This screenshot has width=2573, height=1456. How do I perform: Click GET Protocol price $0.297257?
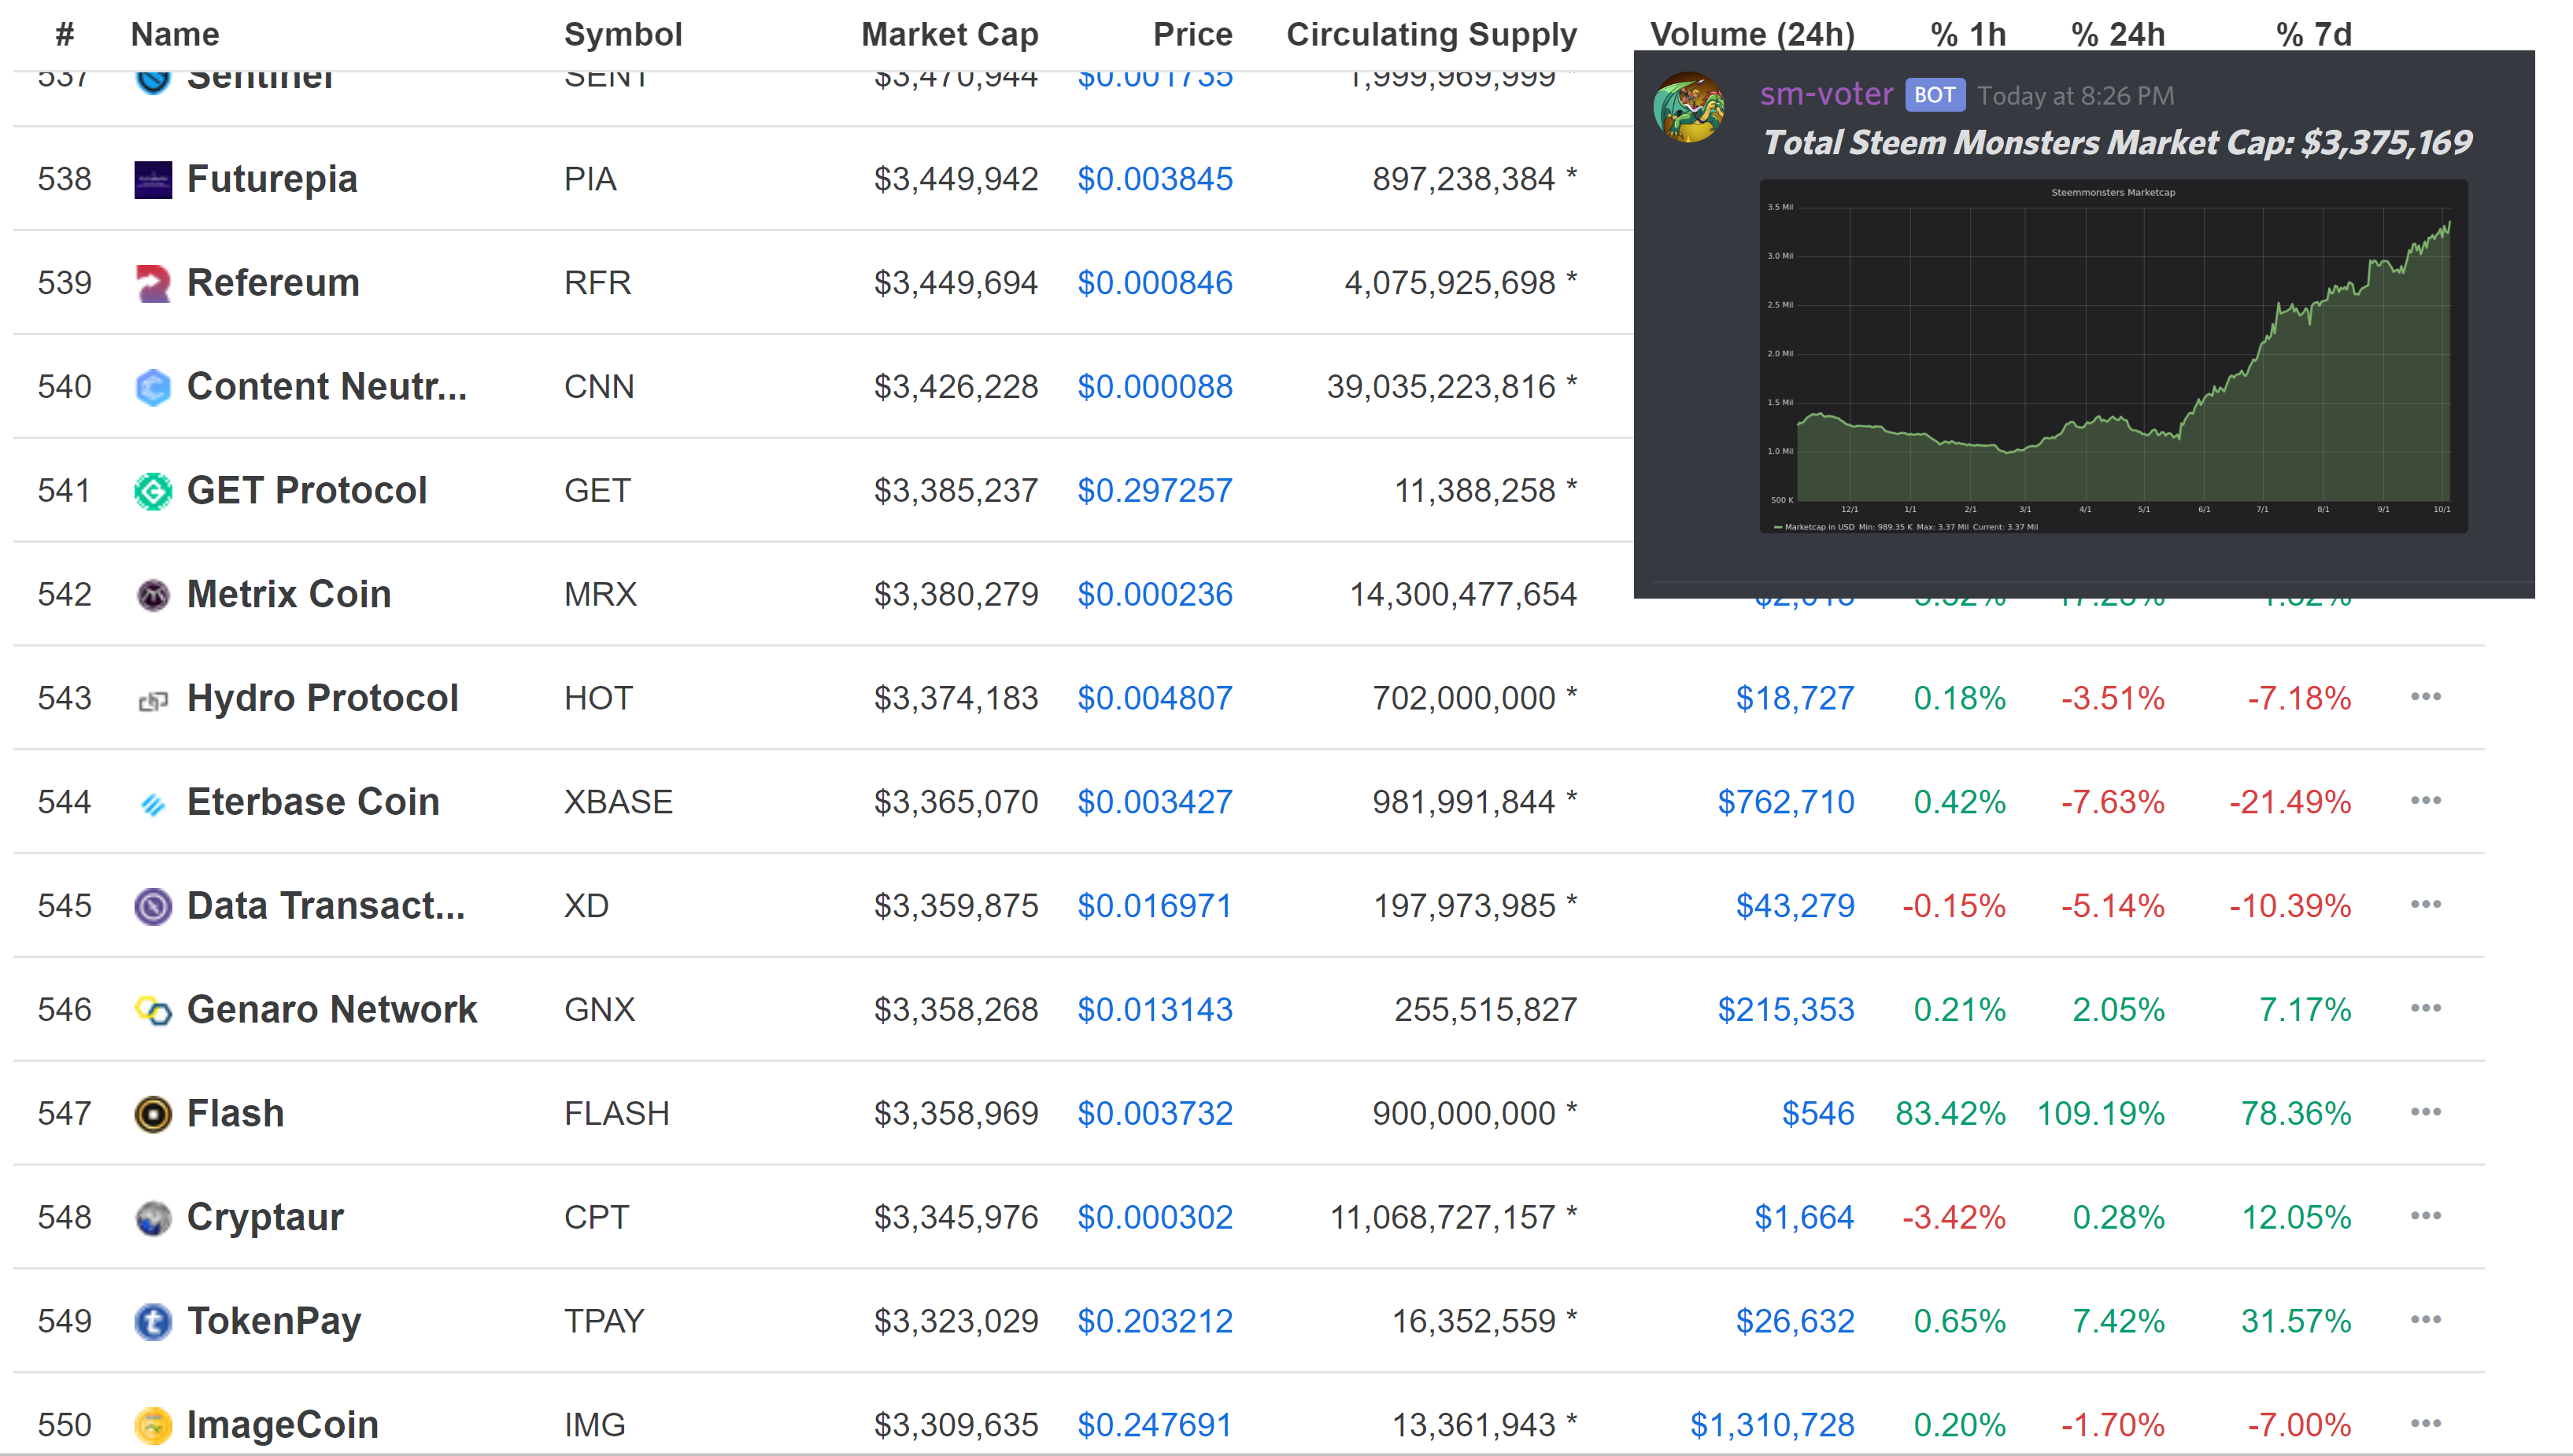(x=1155, y=491)
